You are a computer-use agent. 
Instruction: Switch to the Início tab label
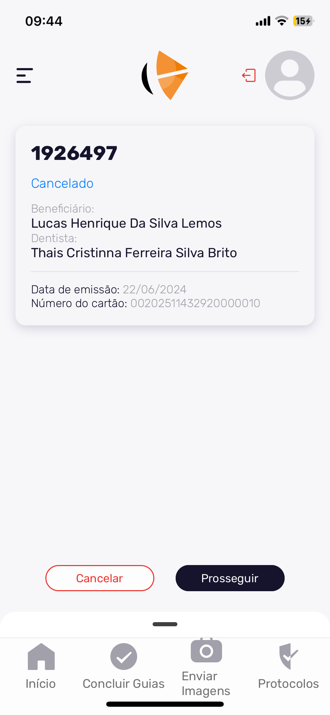pyautogui.click(x=41, y=684)
